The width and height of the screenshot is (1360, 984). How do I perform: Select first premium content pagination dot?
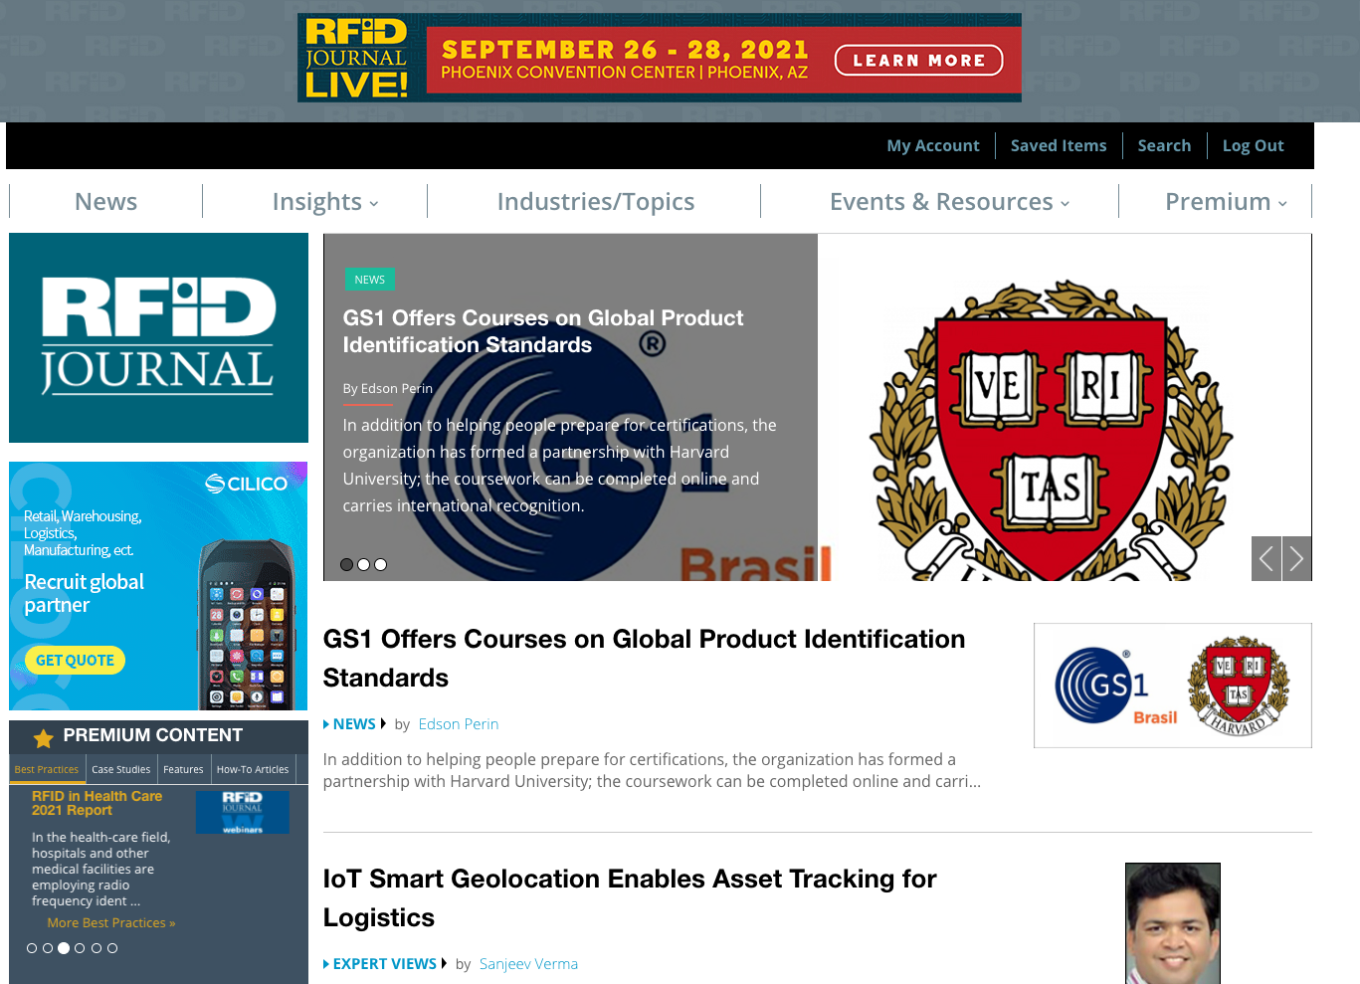[32, 948]
